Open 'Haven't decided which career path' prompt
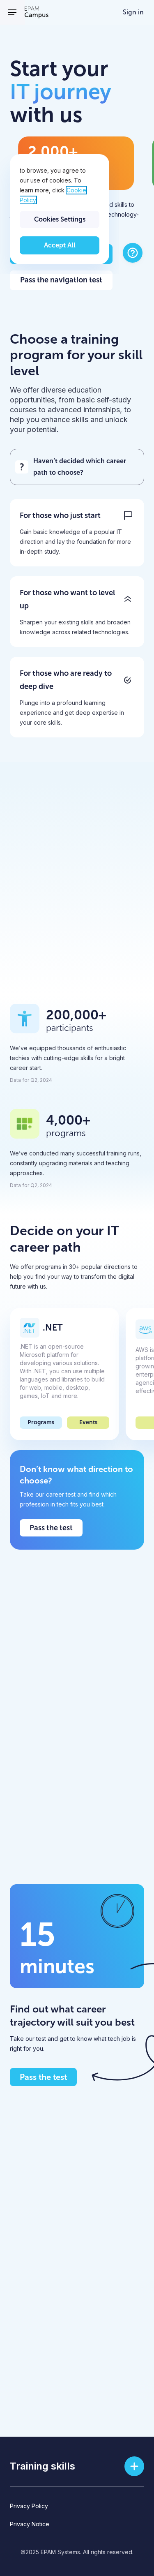This screenshot has height=2576, width=154. 77,467
